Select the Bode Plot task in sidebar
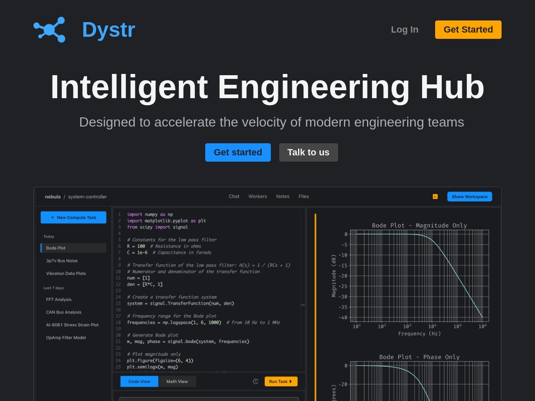Screen dimensions: 535x401 74,248
